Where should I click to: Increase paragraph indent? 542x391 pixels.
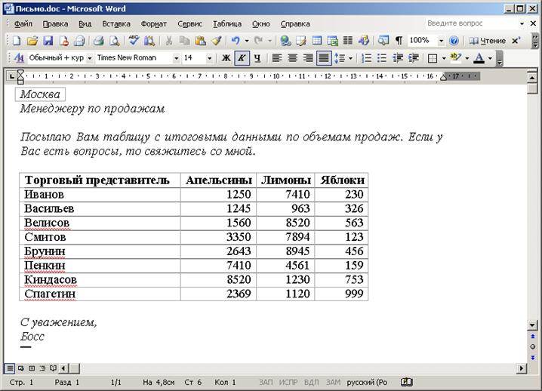[x=414, y=58]
